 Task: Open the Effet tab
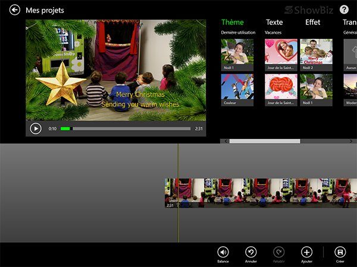pyautogui.click(x=312, y=23)
